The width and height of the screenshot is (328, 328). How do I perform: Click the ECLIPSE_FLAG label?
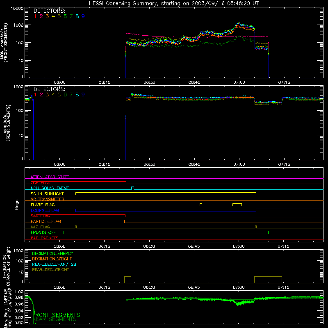point(45,210)
